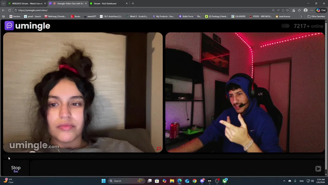The width and height of the screenshot is (328, 185).
Task: Click the Umingle logo icon
Action: click(9, 26)
